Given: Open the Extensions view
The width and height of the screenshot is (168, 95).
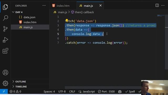Looking at the screenshot, I should 5,51.
